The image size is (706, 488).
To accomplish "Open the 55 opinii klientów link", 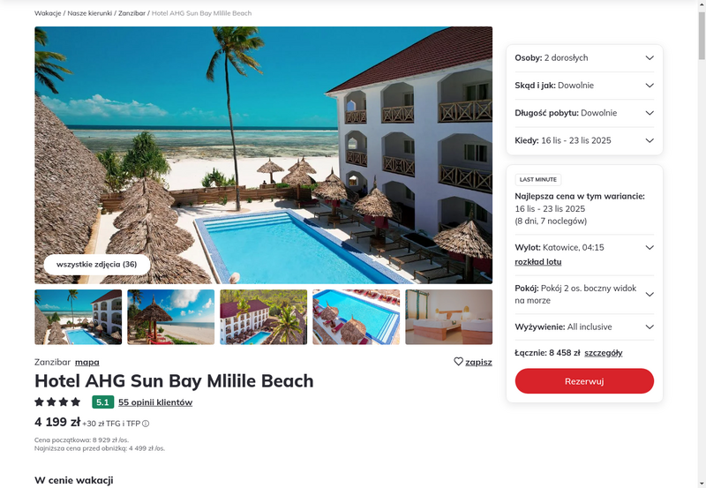I will 155,402.
